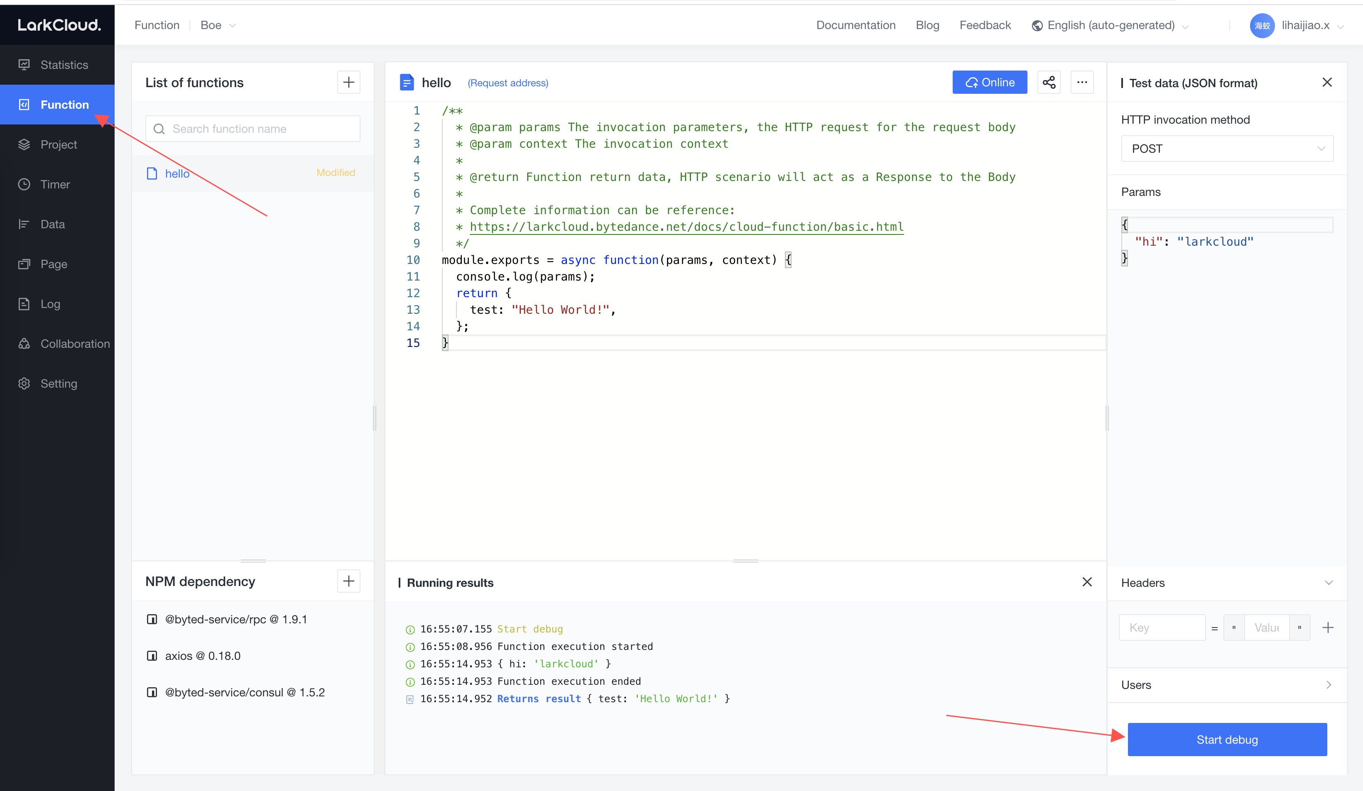Select @byted-service/rpc @ 1.9.1 dependency

236,620
